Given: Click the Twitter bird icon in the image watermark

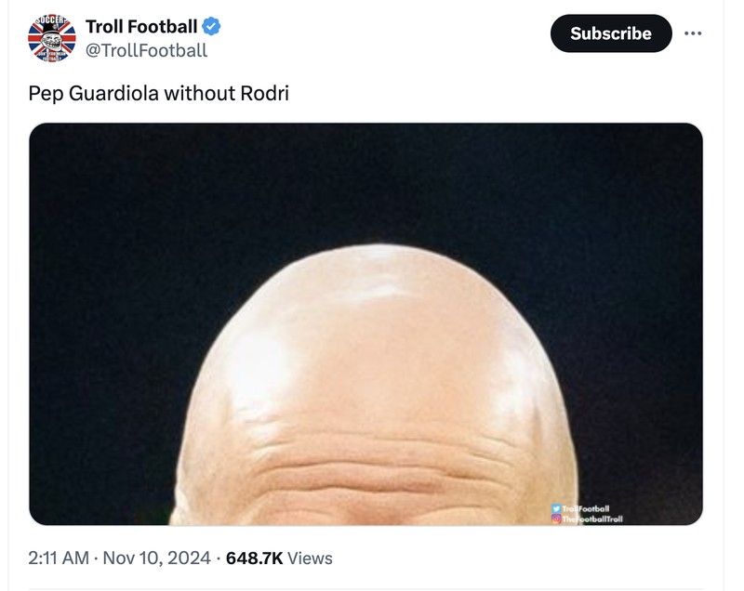Looking at the screenshot, I should click(x=557, y=509).
